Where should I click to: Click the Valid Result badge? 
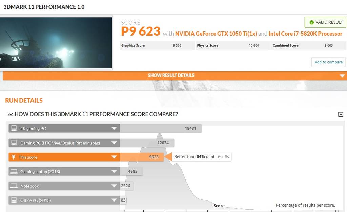click(325, 22)
